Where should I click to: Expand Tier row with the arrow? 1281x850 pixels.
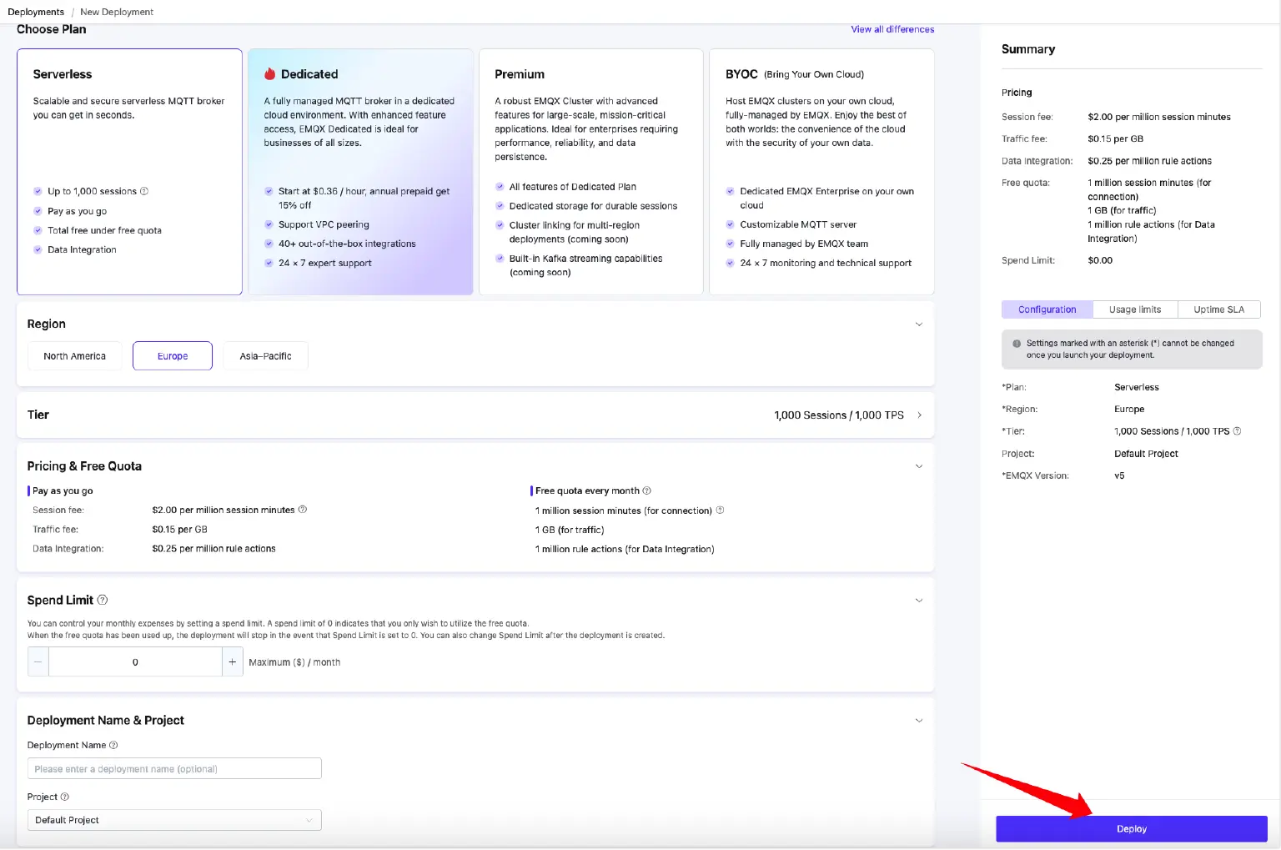[x=919, y=415]
